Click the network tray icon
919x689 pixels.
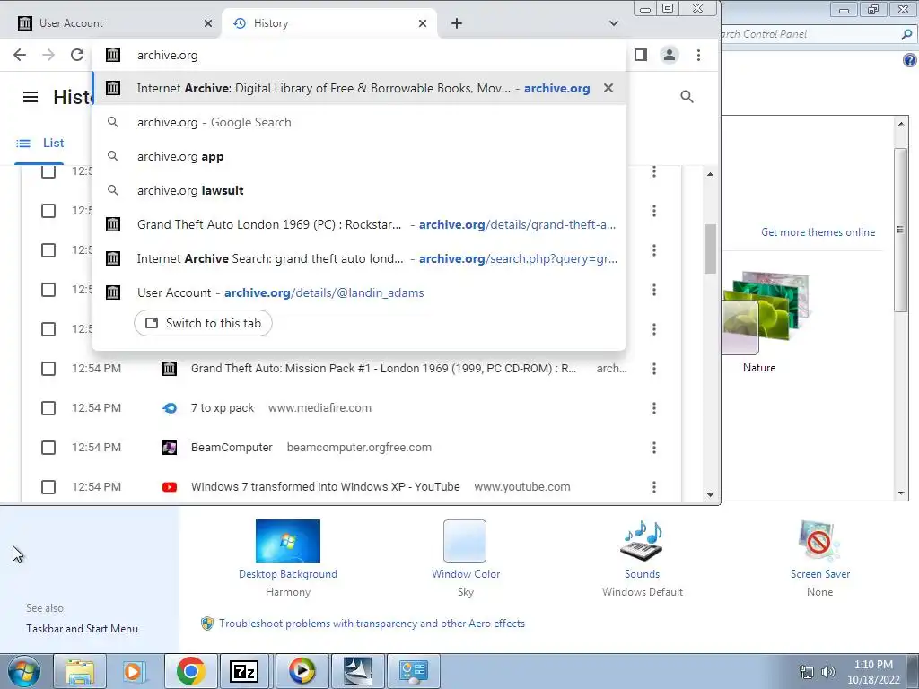(807, 672)
